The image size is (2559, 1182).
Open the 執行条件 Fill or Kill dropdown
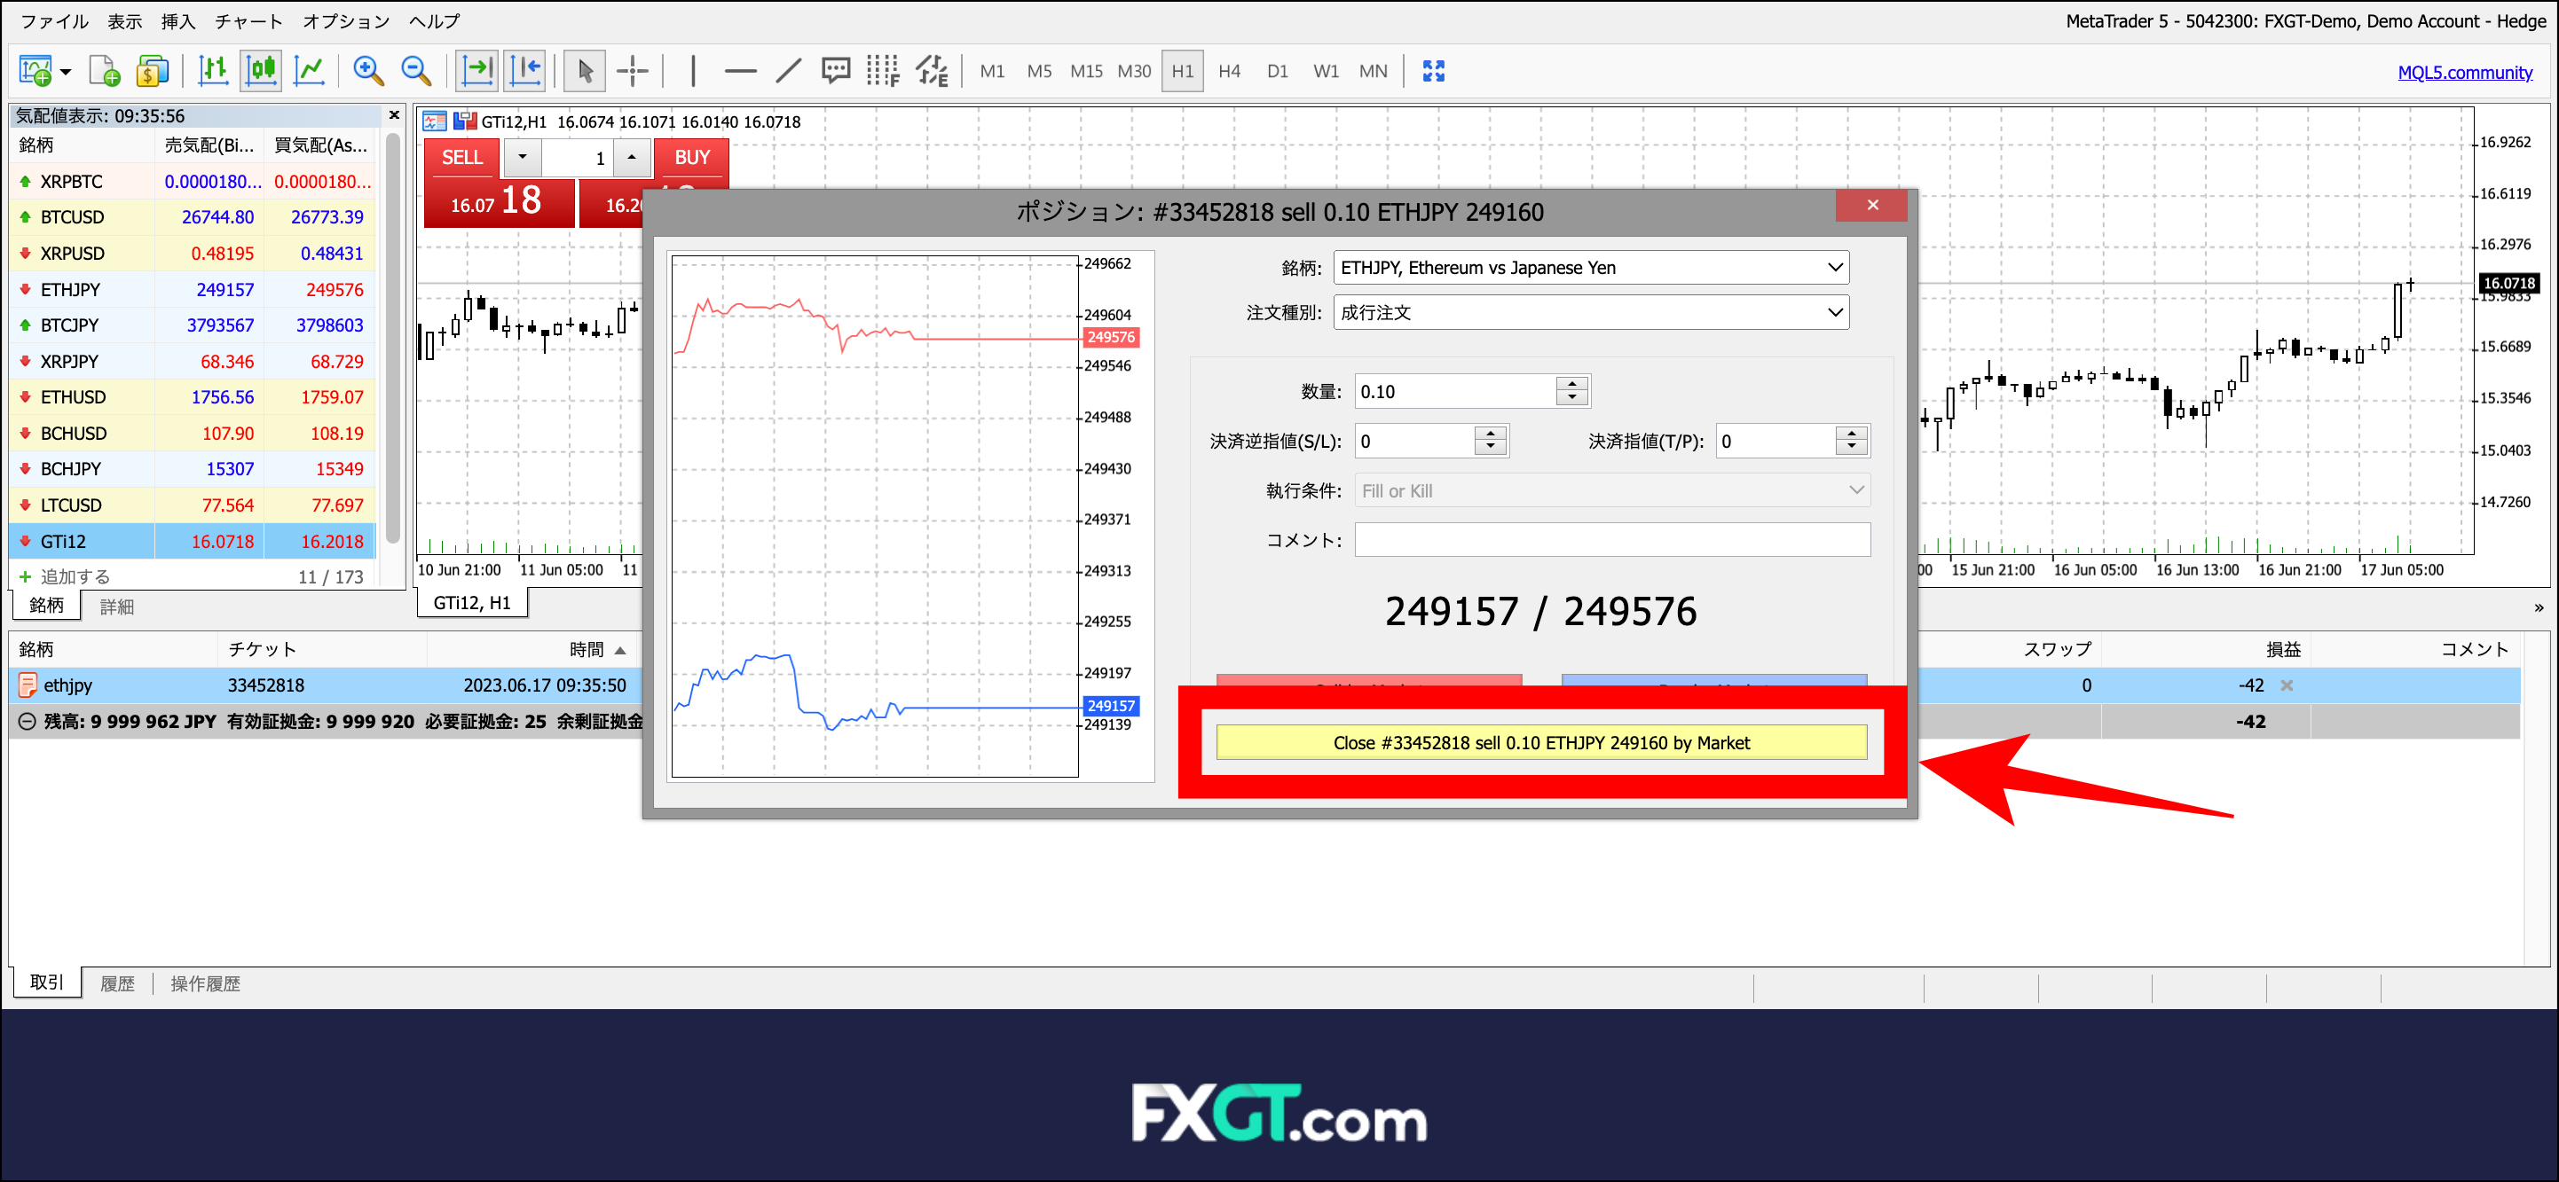[x=1612, y=490]
